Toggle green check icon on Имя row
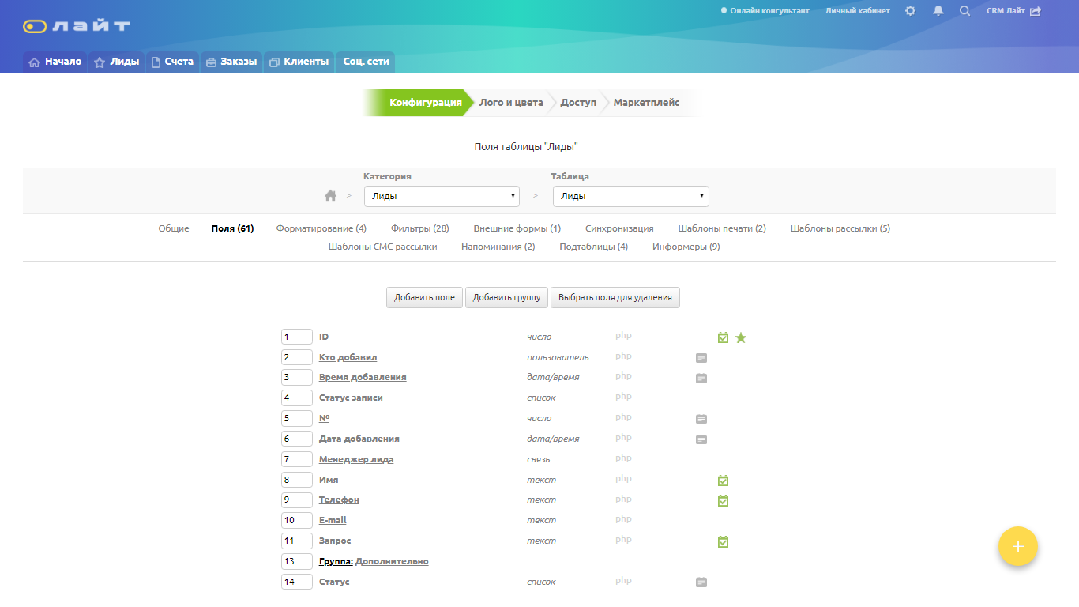The image size is (1079, 607). pyautogui.click(x=723, y=481)
